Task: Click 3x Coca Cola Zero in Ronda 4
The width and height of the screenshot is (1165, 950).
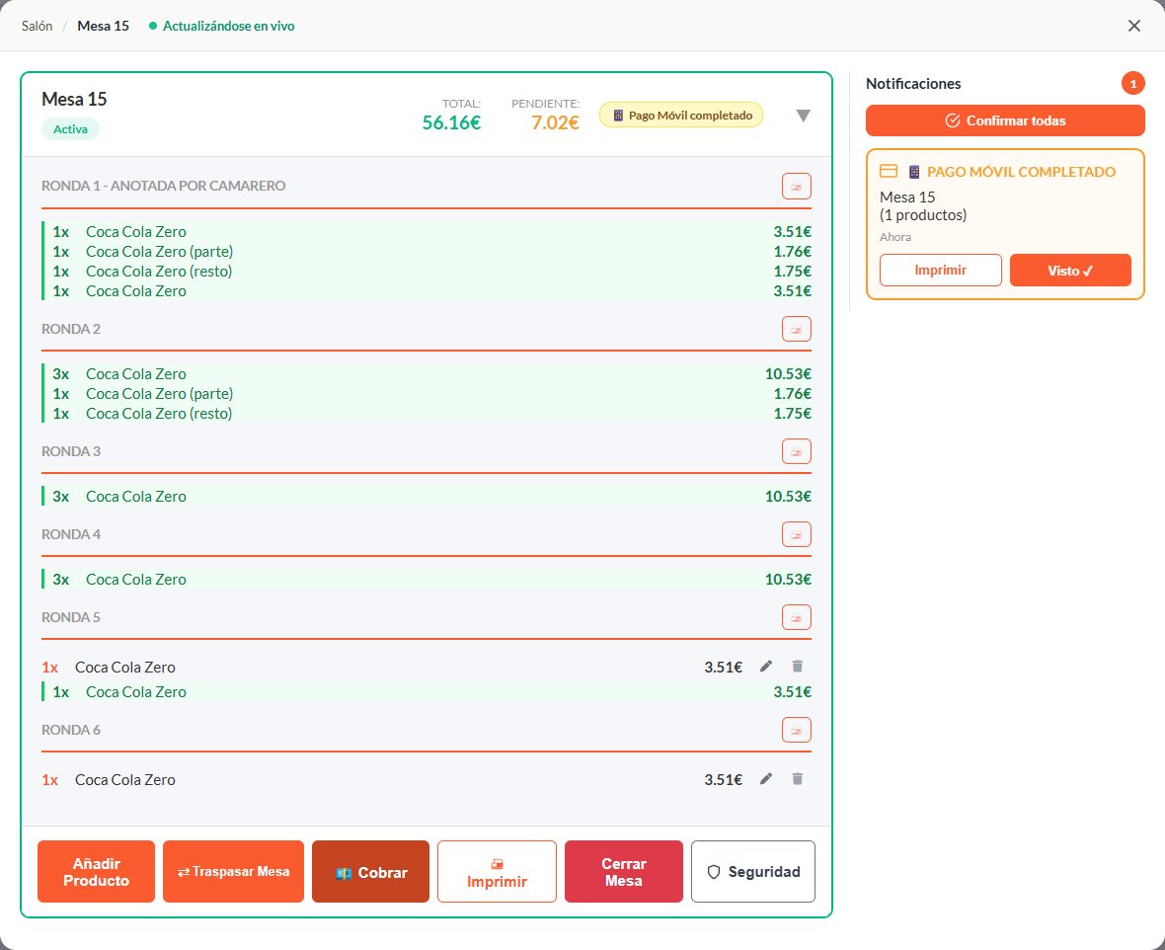Action: click(x=427, y=579)
